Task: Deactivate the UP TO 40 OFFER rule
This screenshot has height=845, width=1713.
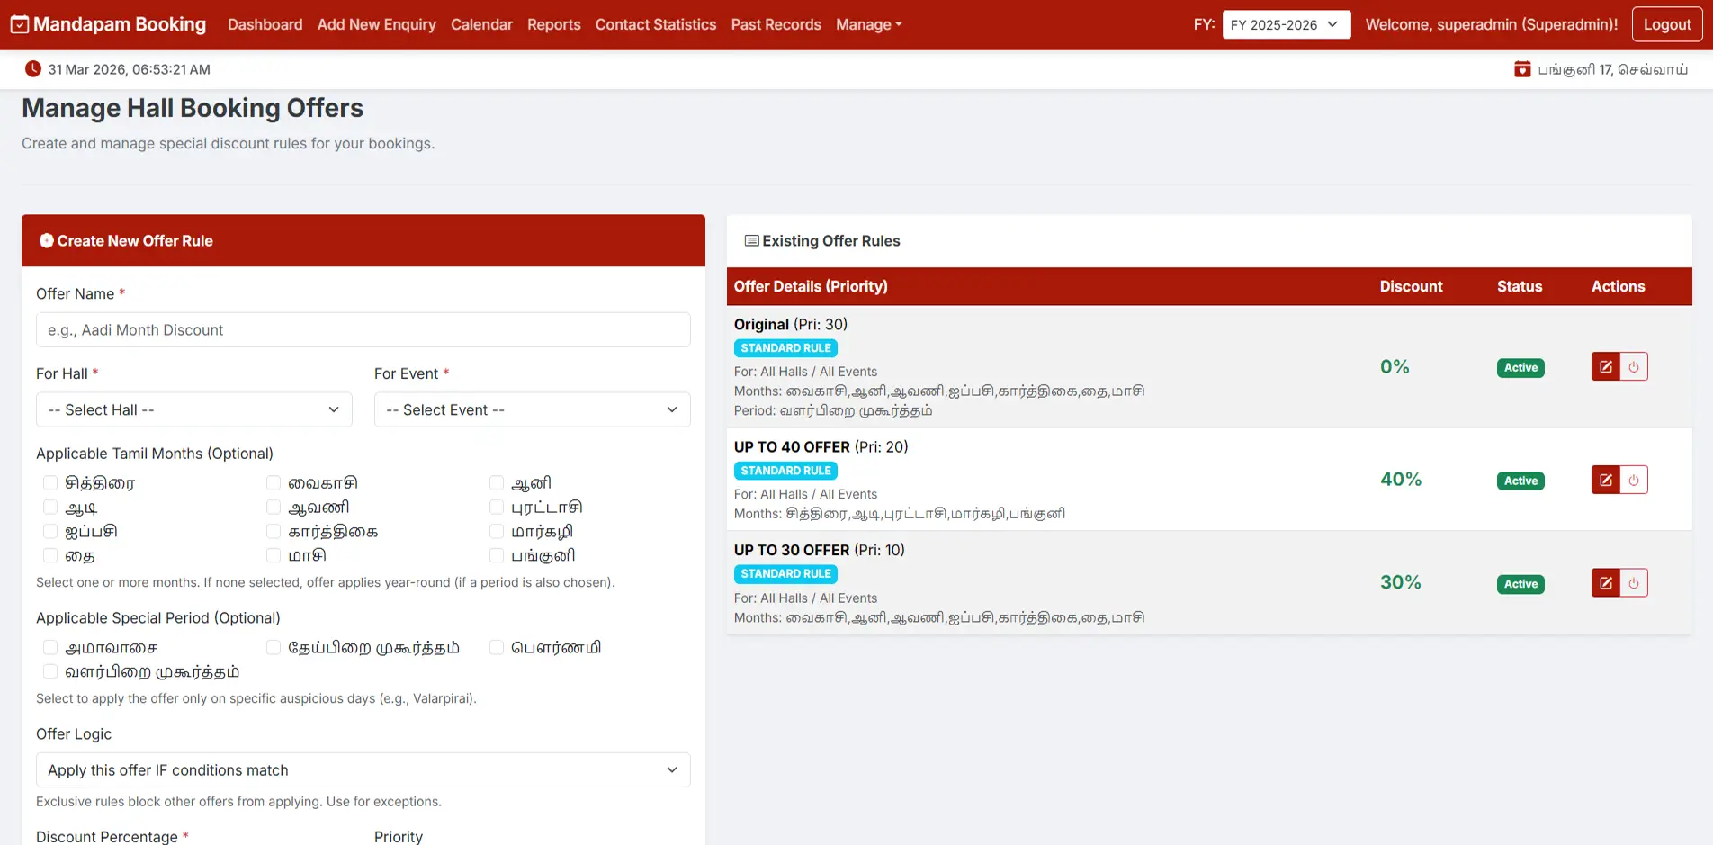Action: coord(1634,481)
